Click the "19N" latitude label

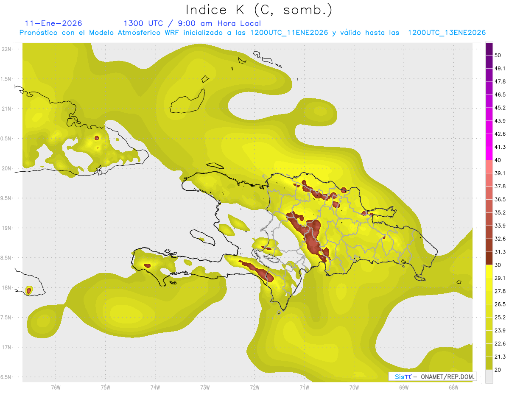pyautogui.click(x=6, y=228)
